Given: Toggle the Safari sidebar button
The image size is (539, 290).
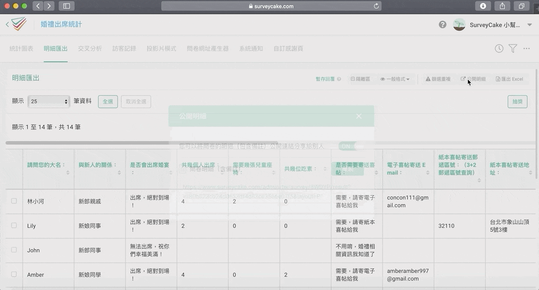Looking at the screenshot, I should tap(66, 6).
